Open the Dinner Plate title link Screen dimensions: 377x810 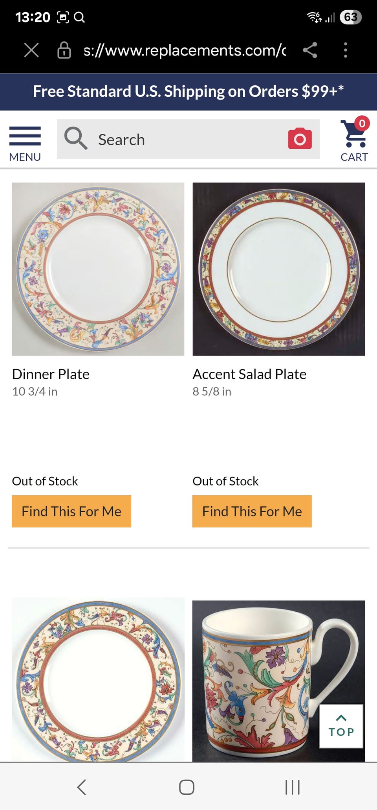click(51, 374)
